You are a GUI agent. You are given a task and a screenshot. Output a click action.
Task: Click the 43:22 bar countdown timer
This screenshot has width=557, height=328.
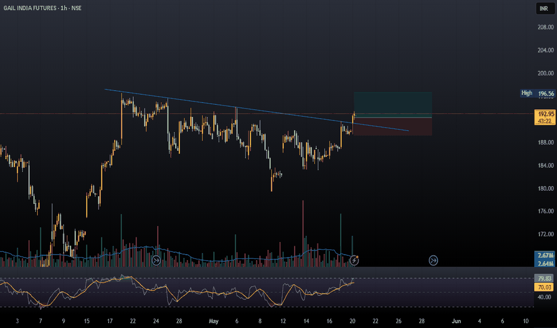coord(545,121)
